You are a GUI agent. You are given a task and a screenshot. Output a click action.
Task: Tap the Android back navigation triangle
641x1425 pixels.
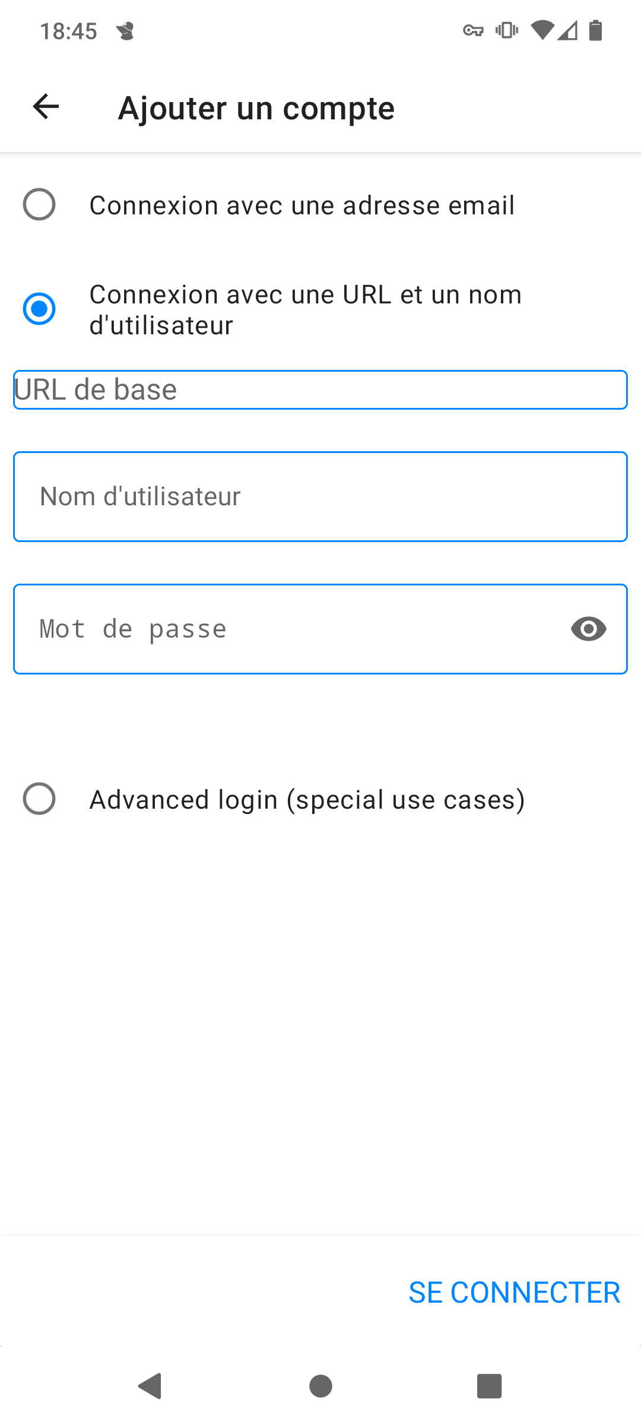(x=150, y=1386)
